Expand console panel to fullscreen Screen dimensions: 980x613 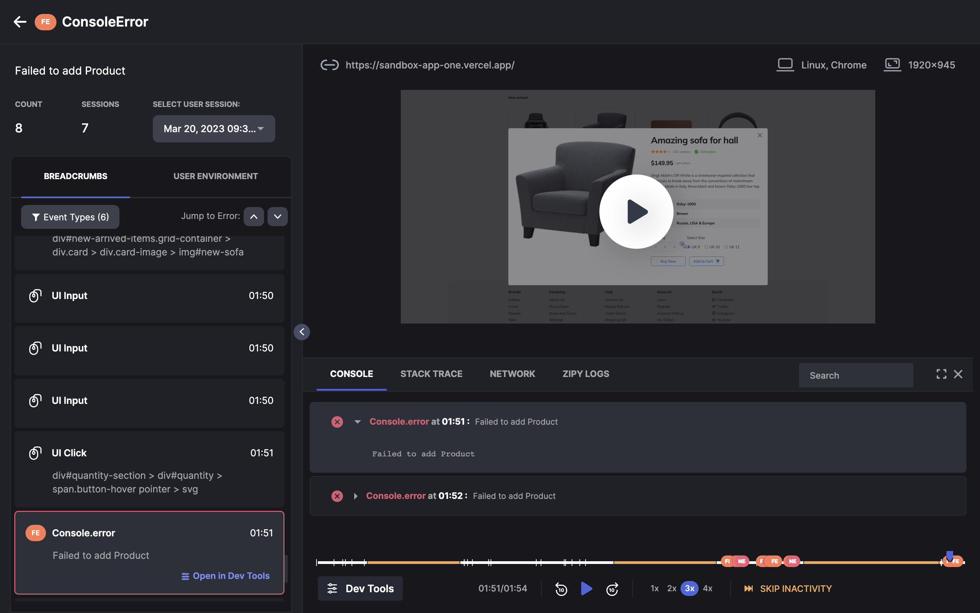(x=941, y=374)
